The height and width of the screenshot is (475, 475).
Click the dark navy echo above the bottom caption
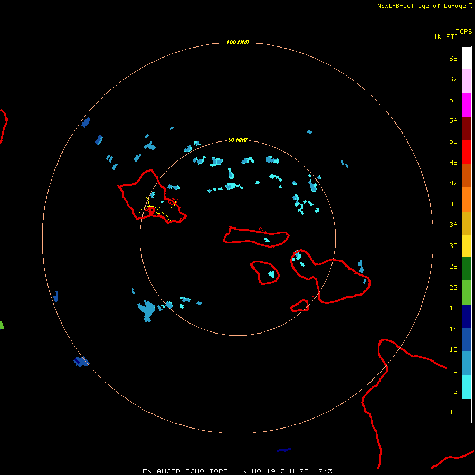(284, 450)
